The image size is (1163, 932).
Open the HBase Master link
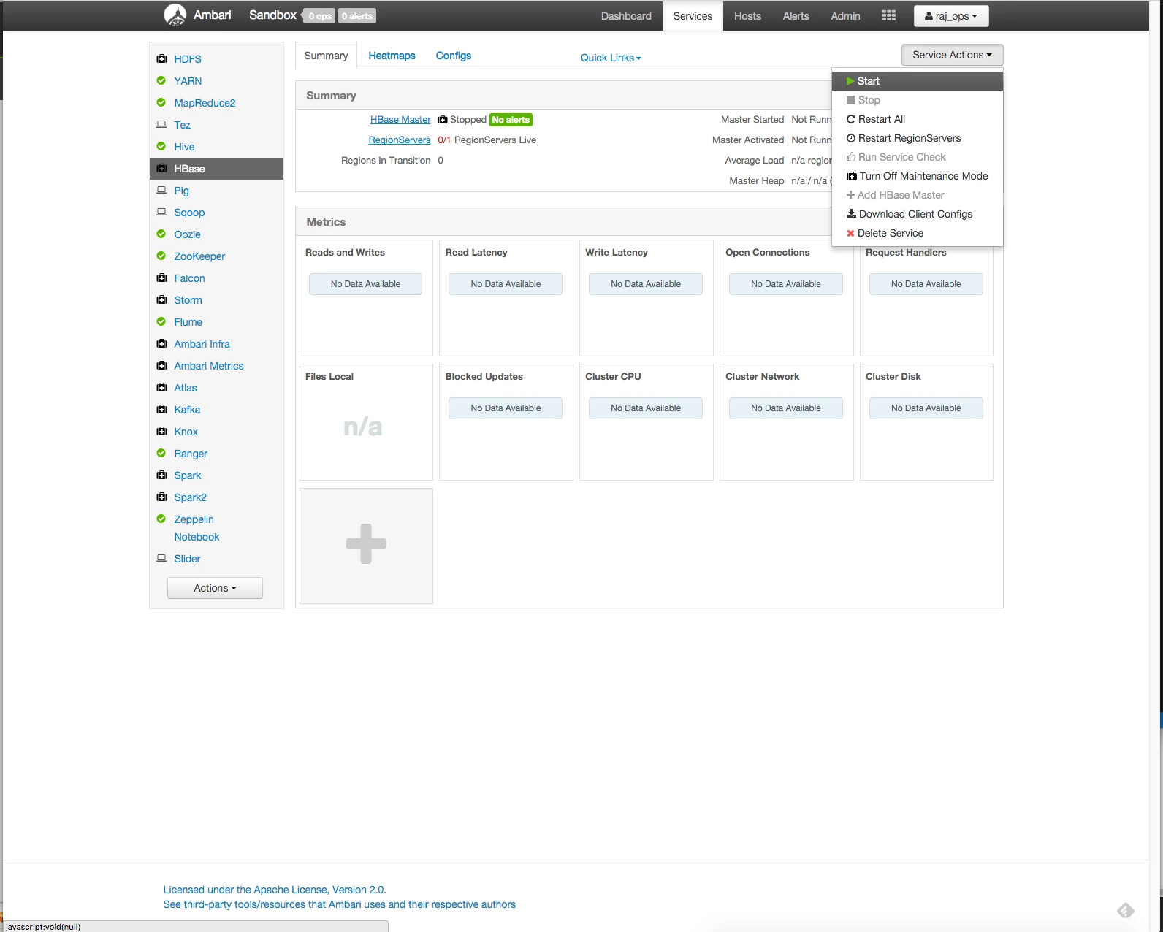400,120
